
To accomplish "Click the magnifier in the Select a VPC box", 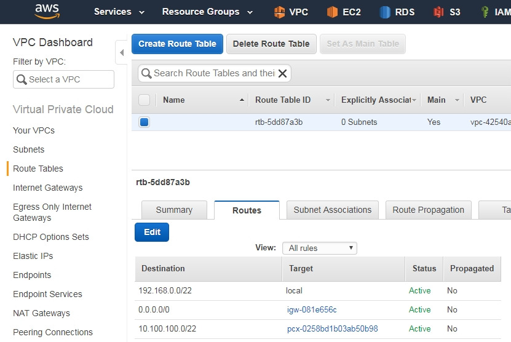I will [22, 79].
